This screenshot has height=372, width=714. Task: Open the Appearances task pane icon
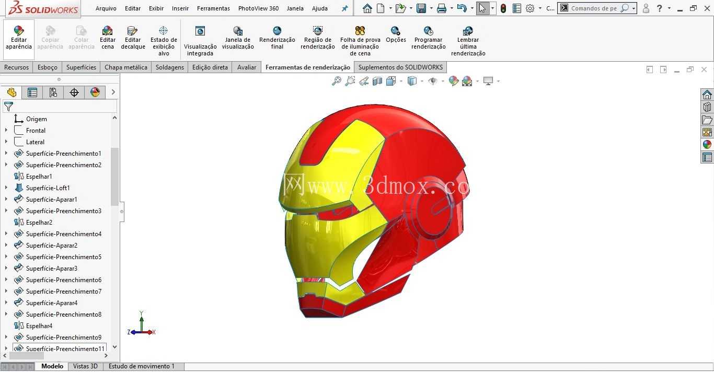pos(707,145)
